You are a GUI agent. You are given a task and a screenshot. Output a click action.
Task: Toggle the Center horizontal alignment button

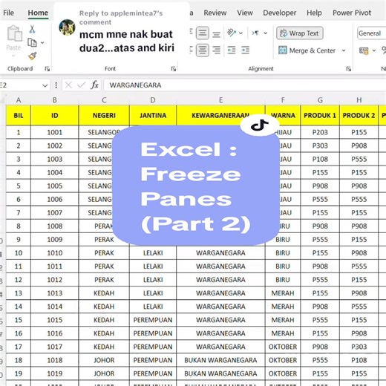203,50
